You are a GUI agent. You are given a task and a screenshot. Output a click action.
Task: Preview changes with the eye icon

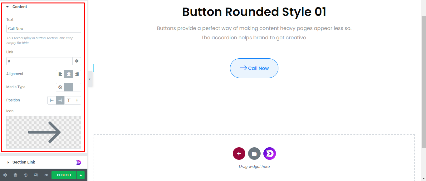(x=46, y=175)
